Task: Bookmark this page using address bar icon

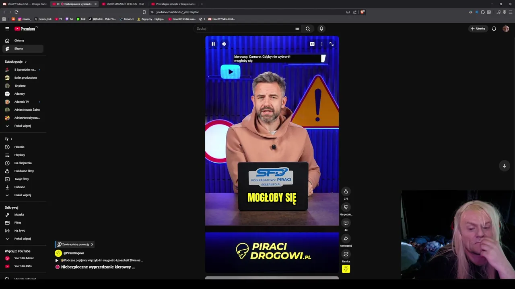Action: click(x=144, y=12)
